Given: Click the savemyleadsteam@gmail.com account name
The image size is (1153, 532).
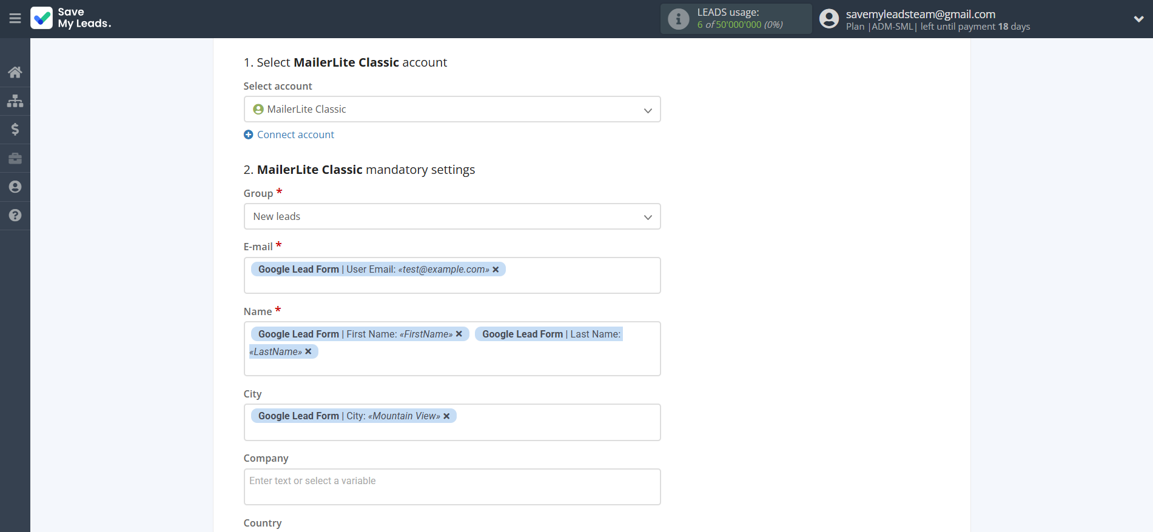Looking at the screenshot, I should [921, 14].
